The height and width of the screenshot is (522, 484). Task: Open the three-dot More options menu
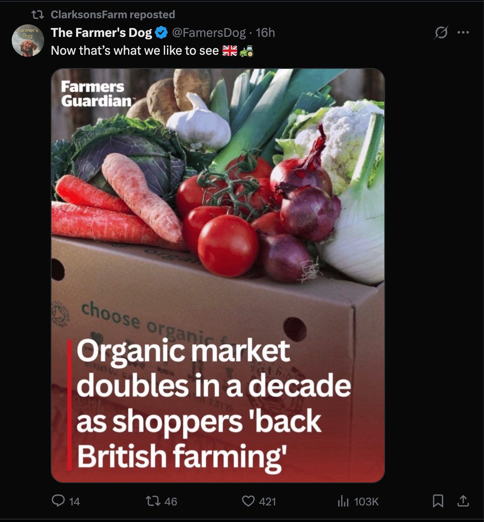click(463, 32)
